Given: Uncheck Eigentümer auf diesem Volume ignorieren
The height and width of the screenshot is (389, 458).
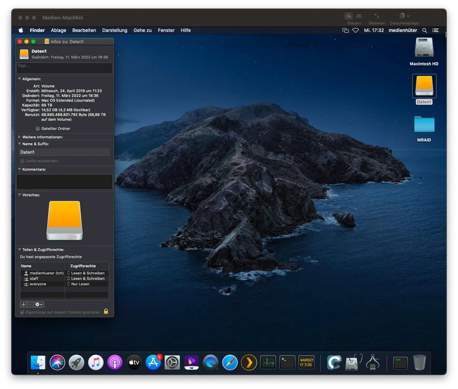Looking at the screenshot, I should 21,311.
